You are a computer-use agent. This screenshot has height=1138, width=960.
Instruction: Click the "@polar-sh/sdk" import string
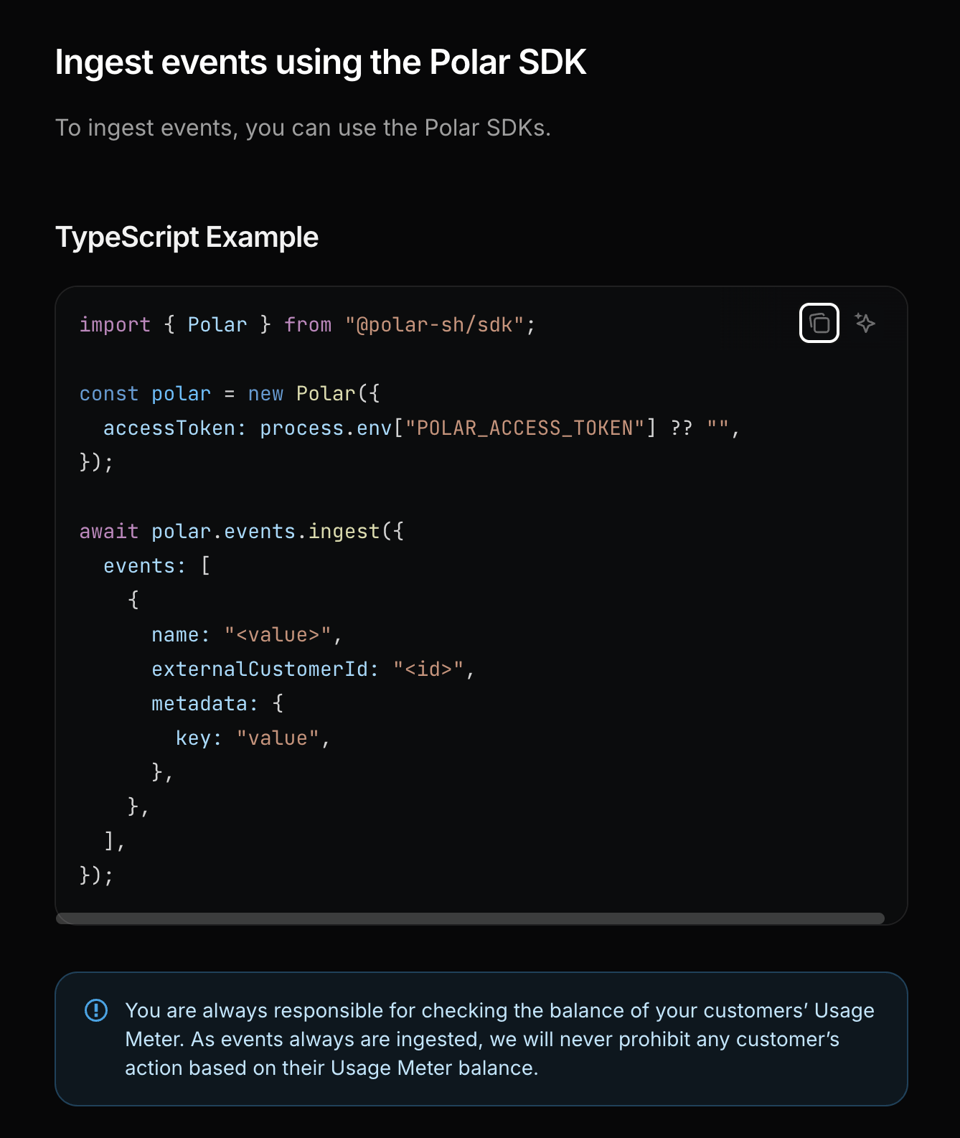click(434, 325)
